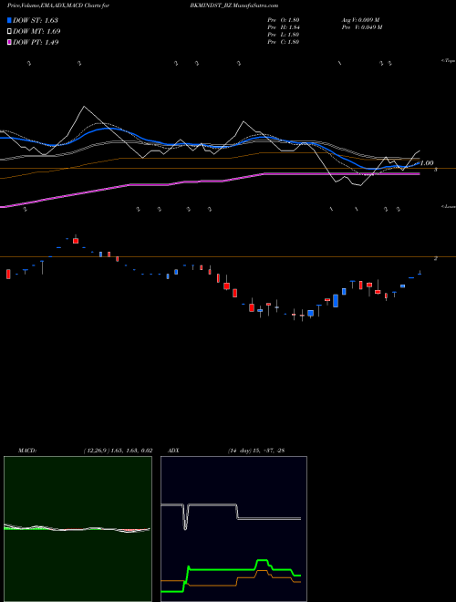Click the green +DI line in ADX panel
Viewport: 456px width, 602px height.
223,569
